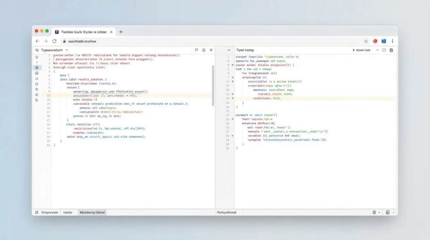Bookmark this page with the star icon
This screenshot has width=430, height=240.
pos(366,41)
